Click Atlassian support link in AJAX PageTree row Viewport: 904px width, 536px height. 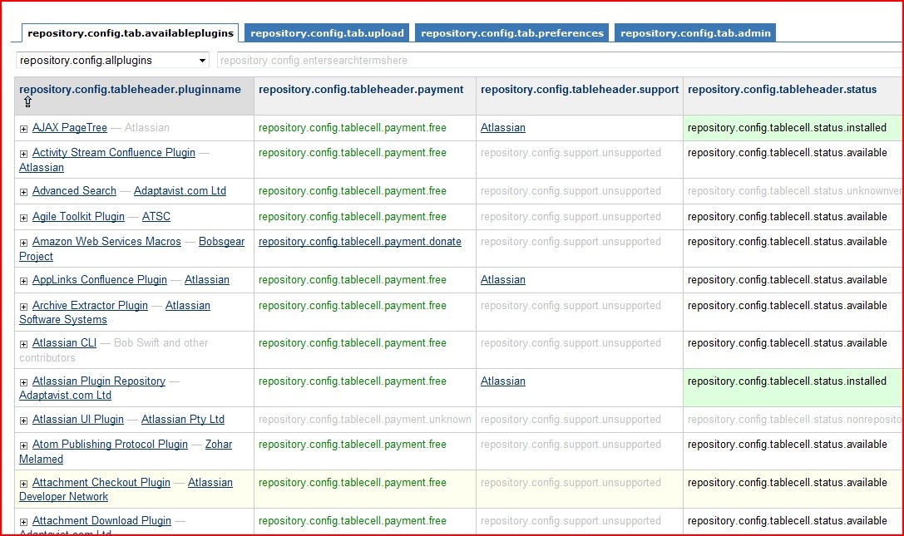(x=503, y=127)
